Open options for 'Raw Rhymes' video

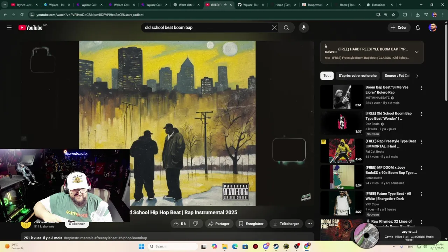click(x=421, y=222)
